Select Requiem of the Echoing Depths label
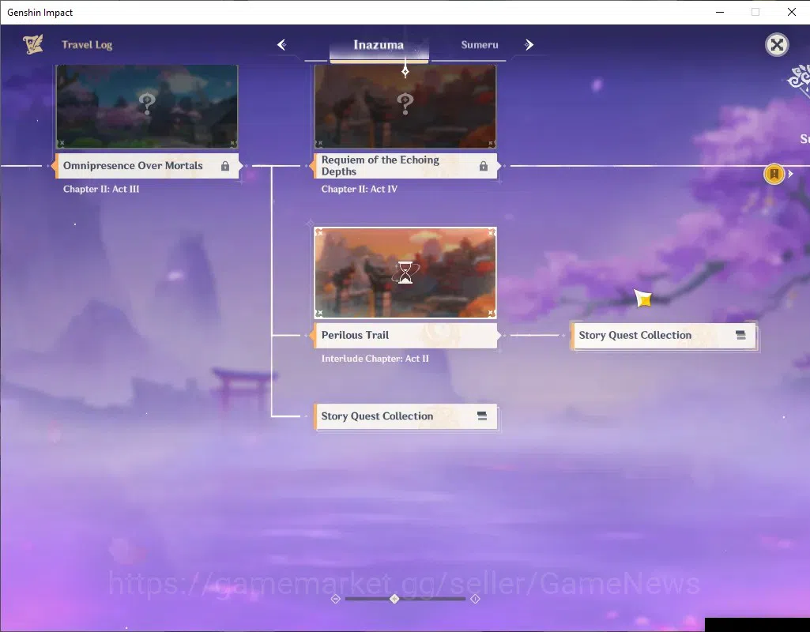This screenshot has width=810, height=632. pyautogui.click(x=405, y=166)
